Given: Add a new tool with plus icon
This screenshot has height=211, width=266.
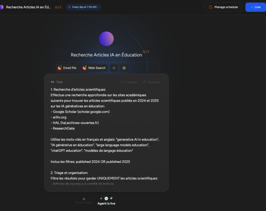Looking at the screenshot, I should point(114,68).
